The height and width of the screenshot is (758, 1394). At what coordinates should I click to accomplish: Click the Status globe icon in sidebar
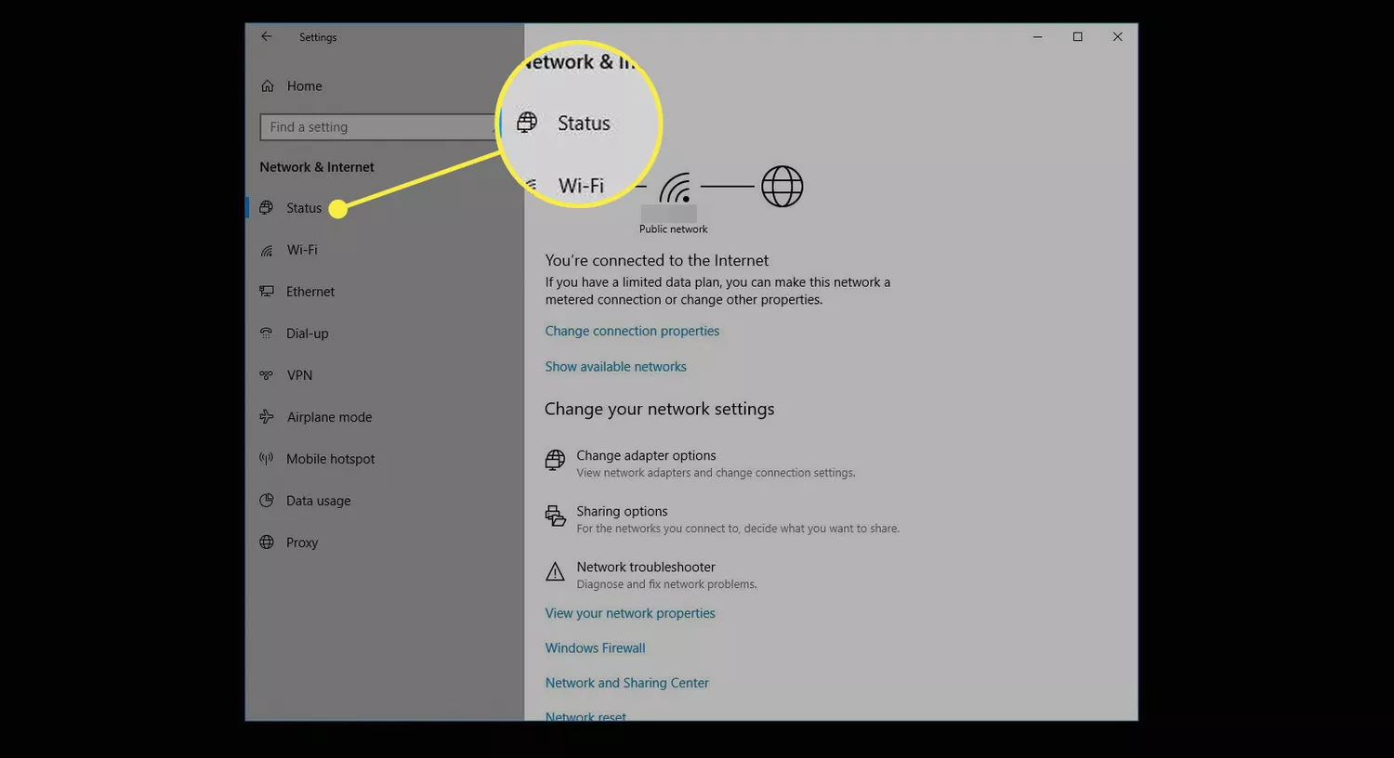click(x=267, y=207)
